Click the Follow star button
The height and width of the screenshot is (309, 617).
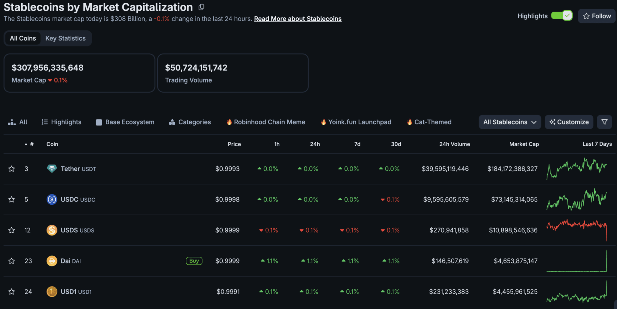(x=597, y=16)
